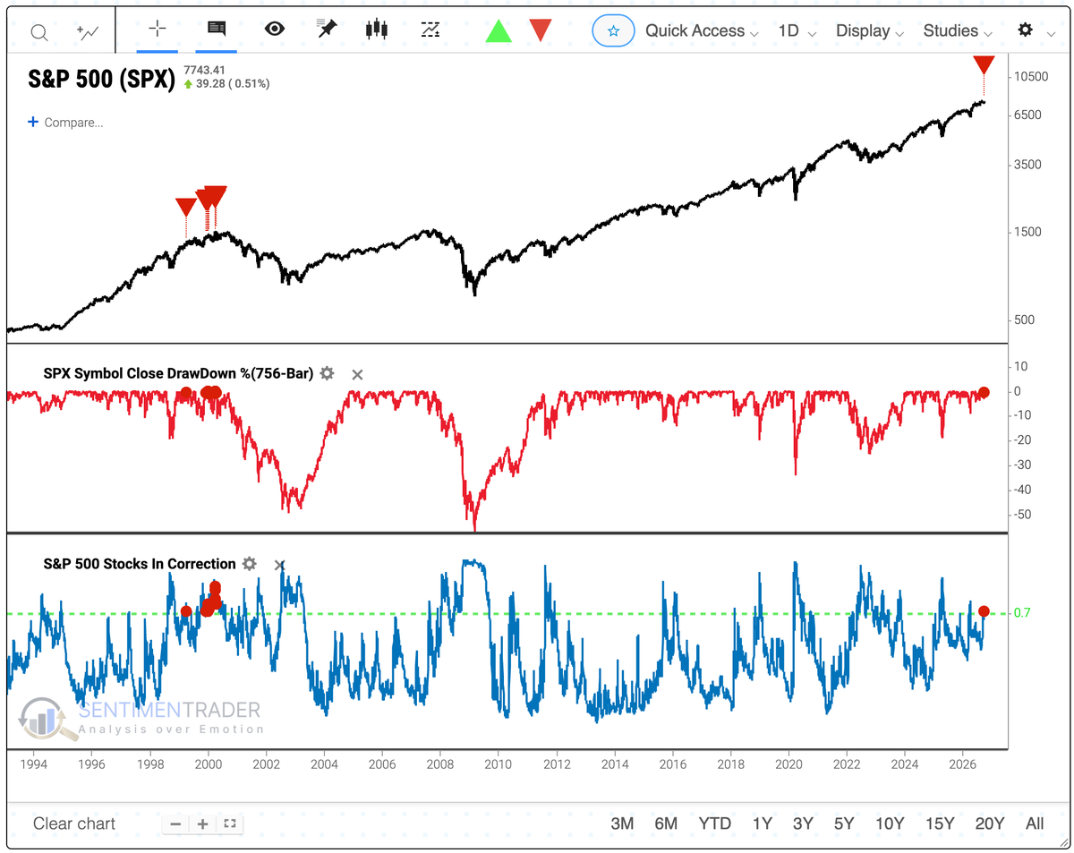Screen dimensions: 1074x853
Task: Click the 10500 price axis label
Action: 1029,77
